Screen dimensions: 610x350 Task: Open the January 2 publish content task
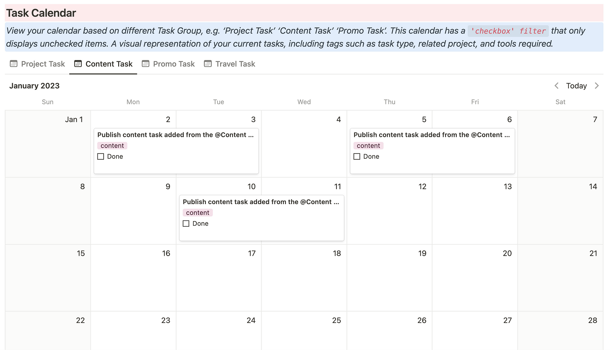click(x=175, y=135)
